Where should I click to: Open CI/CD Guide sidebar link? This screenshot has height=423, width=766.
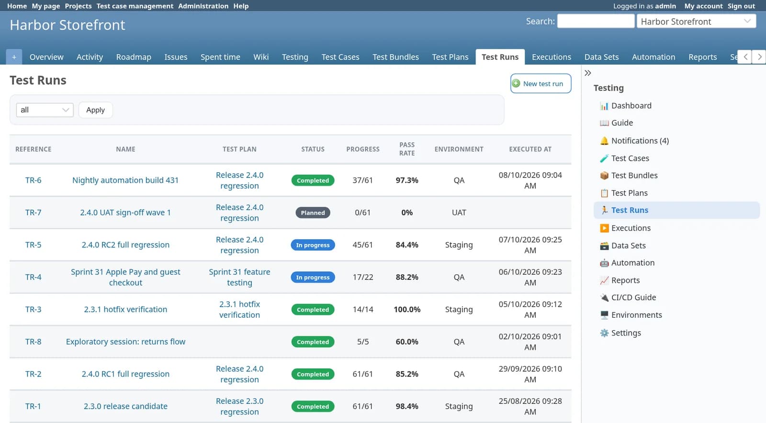[x=633, y=298]
